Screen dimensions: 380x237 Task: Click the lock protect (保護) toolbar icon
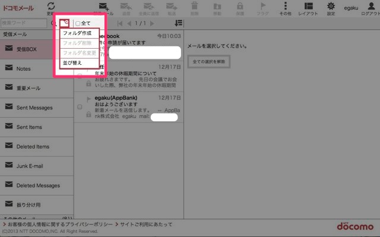click(240, 6)
